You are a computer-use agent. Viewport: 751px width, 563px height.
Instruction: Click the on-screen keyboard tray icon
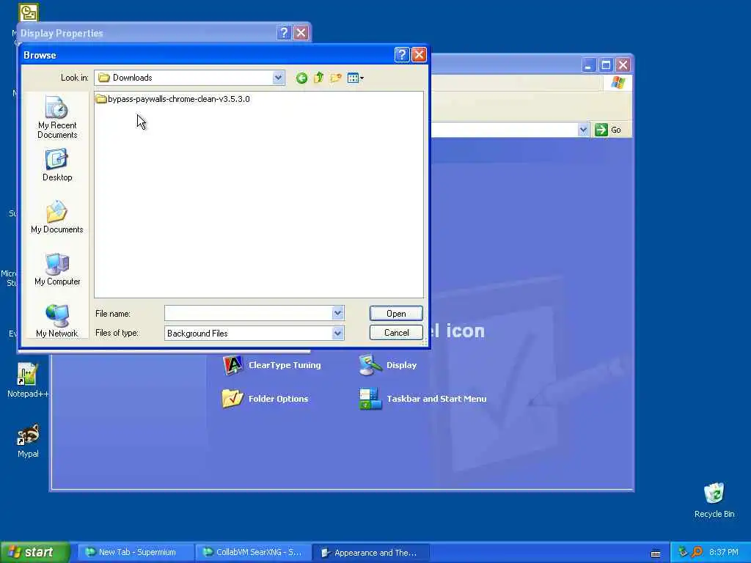pyautogui.click(x=656, y=553)
